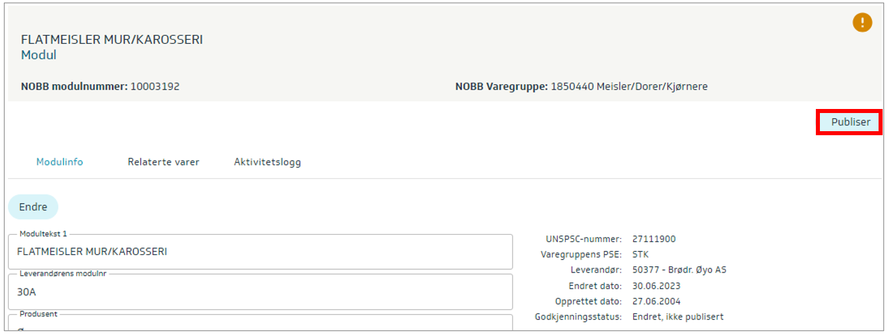Switch to the Relaterte varer tab
Viewport: 888px width, 335px height.
[x=163, y=162]
